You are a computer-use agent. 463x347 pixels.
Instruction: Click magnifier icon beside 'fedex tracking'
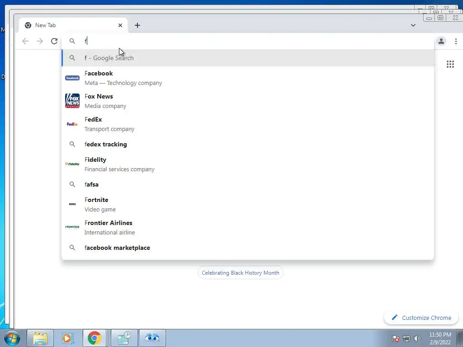[72, 144]
